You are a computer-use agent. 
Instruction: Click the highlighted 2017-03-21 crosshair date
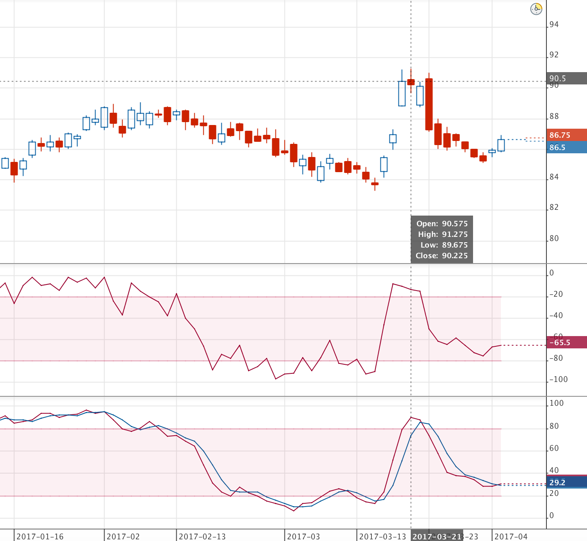click(x=437, y=536)
